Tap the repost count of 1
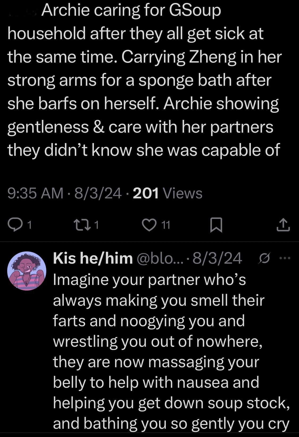Image resolution: width=299 pixels, height=437 pixels. tap(97, 225)
